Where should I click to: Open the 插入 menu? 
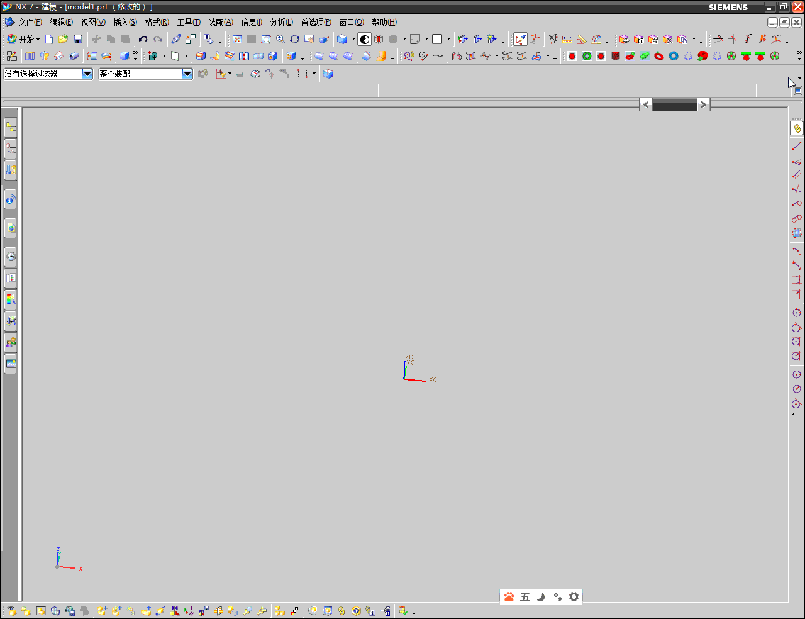(125, 22)
